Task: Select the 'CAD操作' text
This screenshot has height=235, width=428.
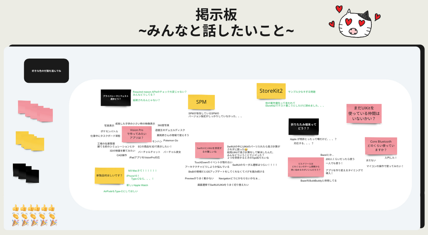Action: click(122, 155)
